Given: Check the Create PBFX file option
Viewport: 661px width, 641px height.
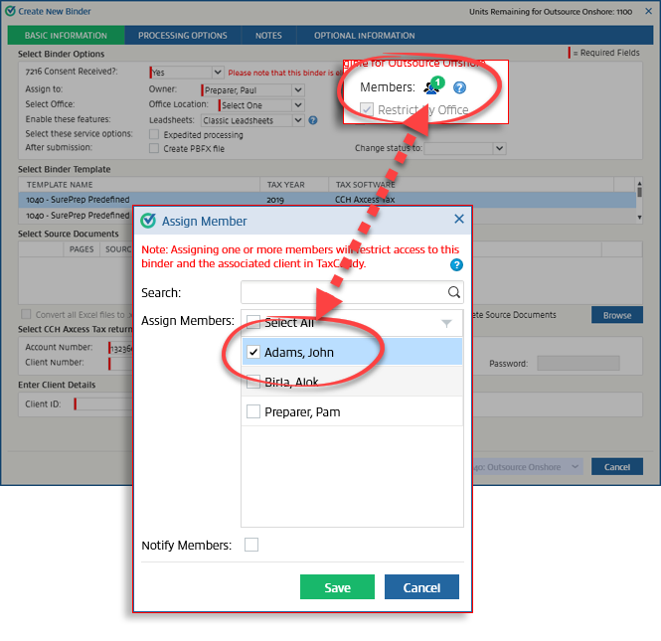Looking at the screenshot, I should point(154,148).
